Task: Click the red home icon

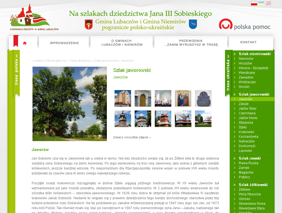Action: [x=25, y=43]
